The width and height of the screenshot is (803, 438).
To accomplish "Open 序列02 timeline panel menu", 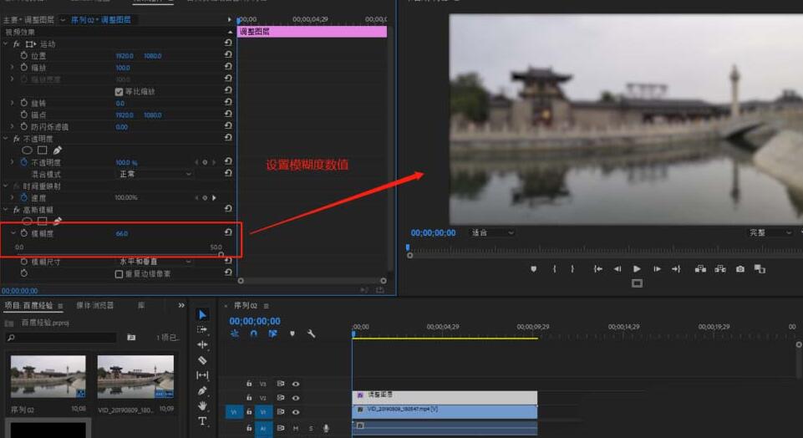I will [267, 306].
